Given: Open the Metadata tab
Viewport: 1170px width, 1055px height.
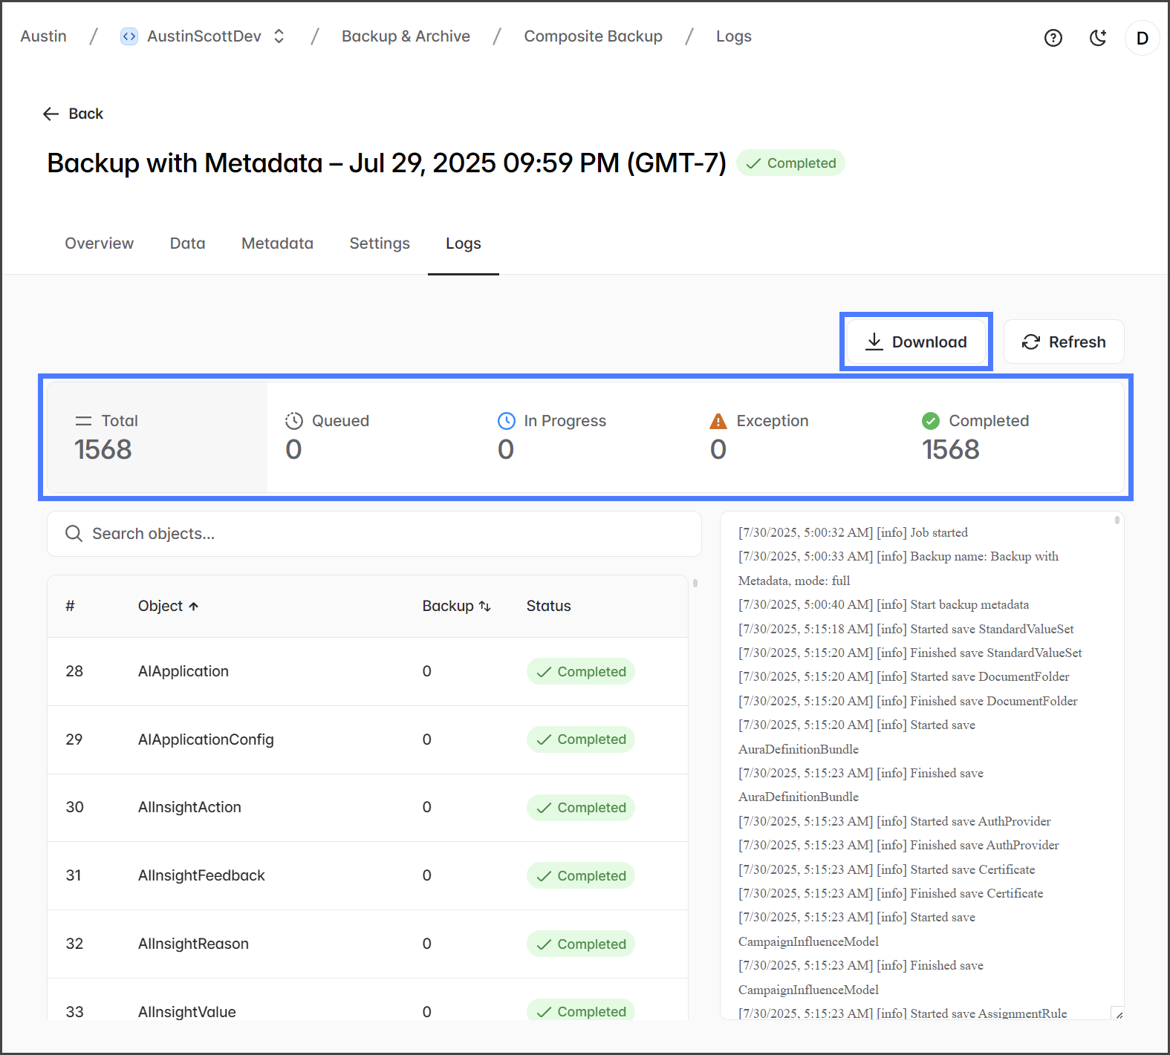Looking at the screenshot, I should point(277,244).
